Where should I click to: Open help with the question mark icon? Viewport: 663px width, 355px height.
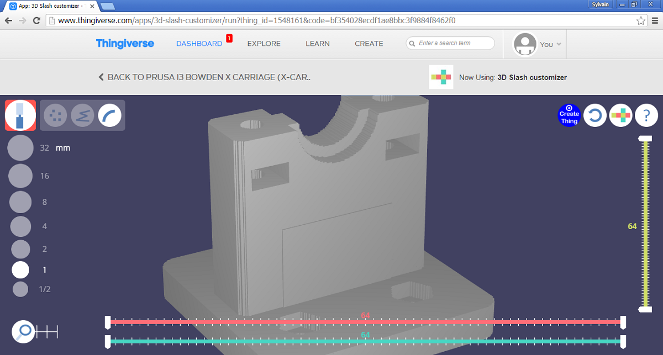click(x=646, y=115)
